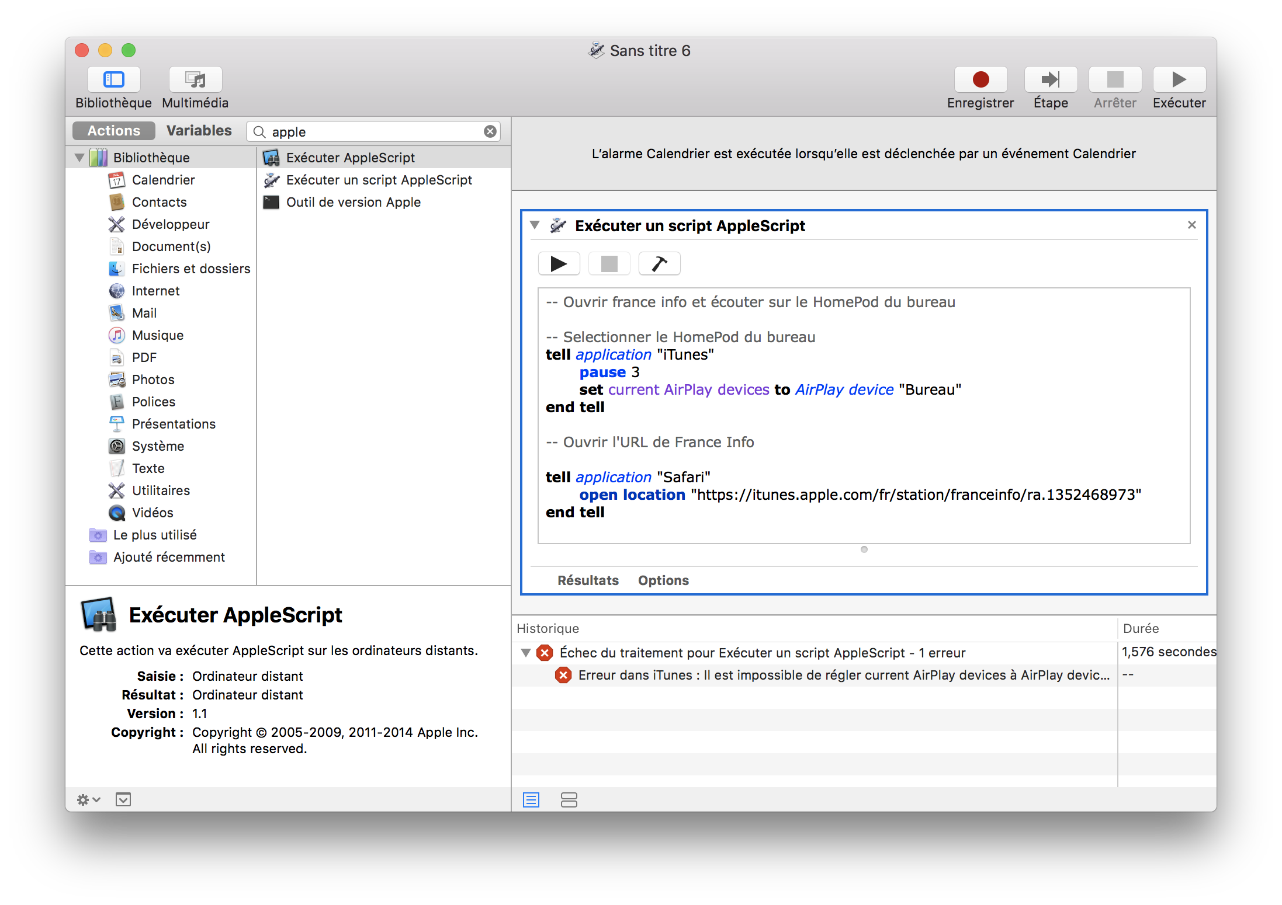Show the Résultats pane of the action
This screenshot has width=1282, height=905.
click(x=588, y=580)
